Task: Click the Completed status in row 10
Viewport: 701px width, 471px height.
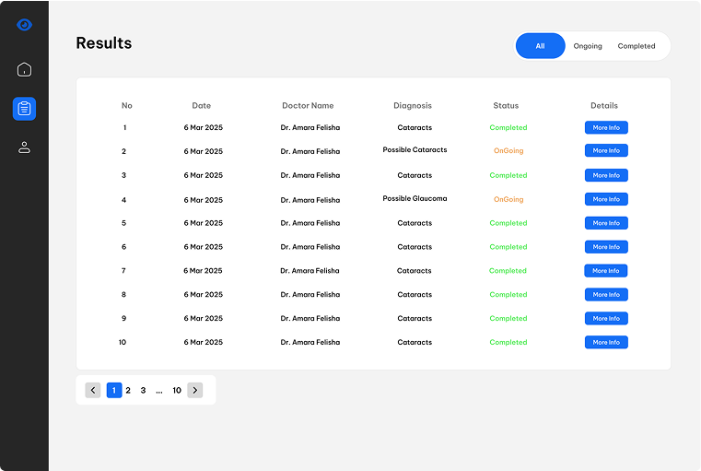Action: [x=508, y=342]
